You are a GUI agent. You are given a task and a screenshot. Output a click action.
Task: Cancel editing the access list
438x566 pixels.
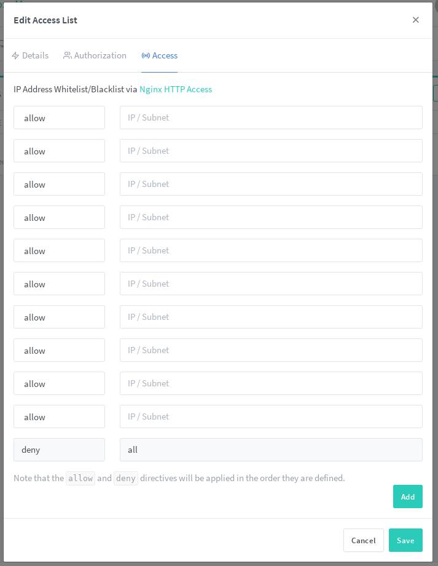tap(363, 540)
